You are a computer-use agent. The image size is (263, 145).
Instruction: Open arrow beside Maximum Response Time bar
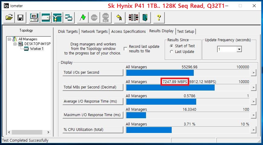pos(253,115)
